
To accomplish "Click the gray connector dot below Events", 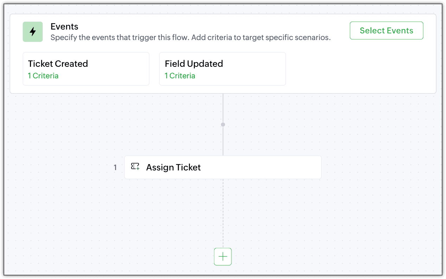I will tap(223, 124).
